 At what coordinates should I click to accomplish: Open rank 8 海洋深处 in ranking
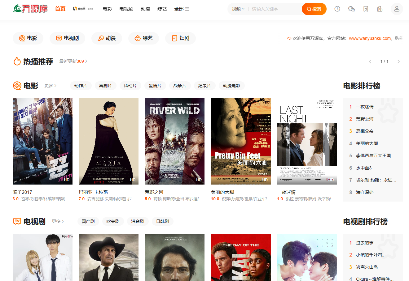[365, 192]
